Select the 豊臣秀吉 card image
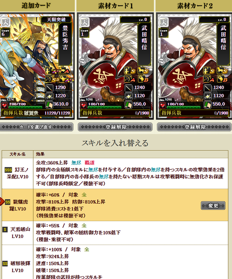 pyautogui.click(x=37, y=66)
